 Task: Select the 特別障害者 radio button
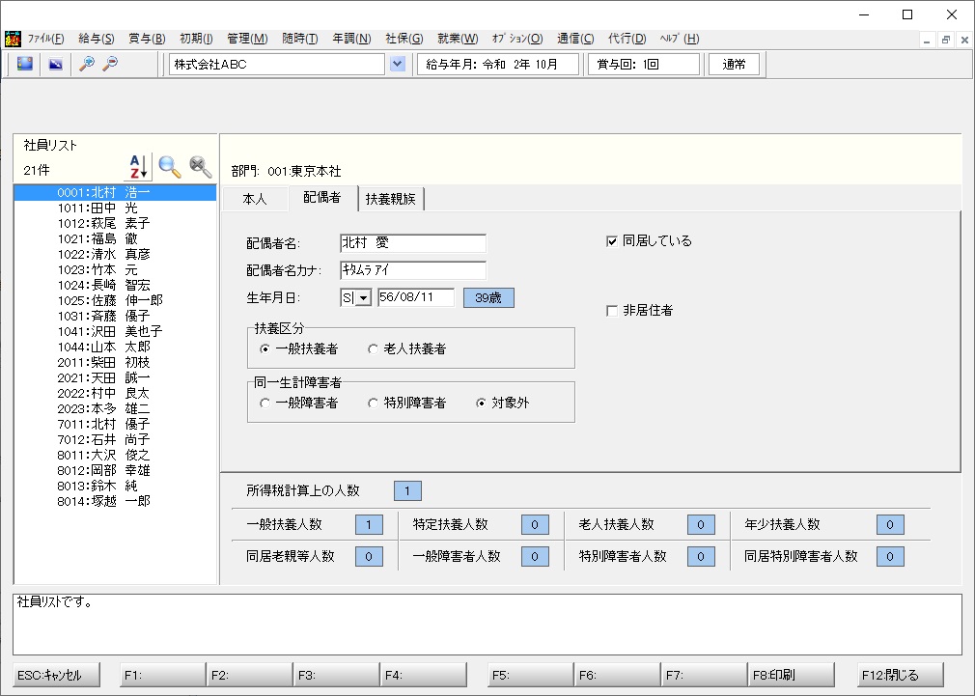(373, 404)
